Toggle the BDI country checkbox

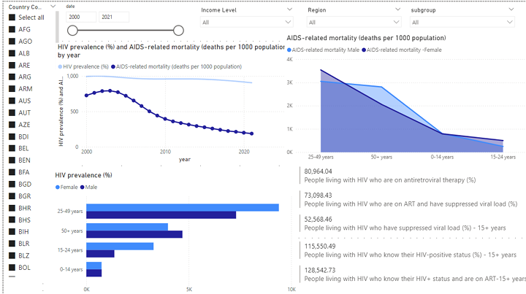[12, 136]
